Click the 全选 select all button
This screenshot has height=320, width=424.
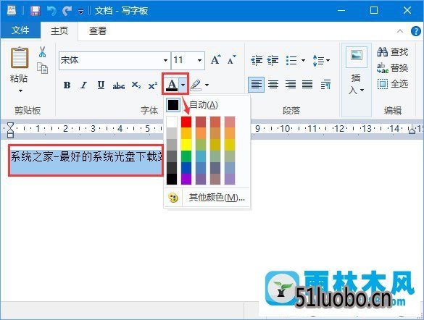pos(393,84)
